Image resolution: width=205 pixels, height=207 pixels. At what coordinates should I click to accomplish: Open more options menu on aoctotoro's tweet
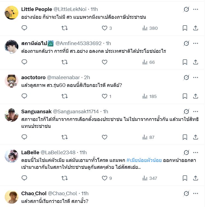point(195,78)
